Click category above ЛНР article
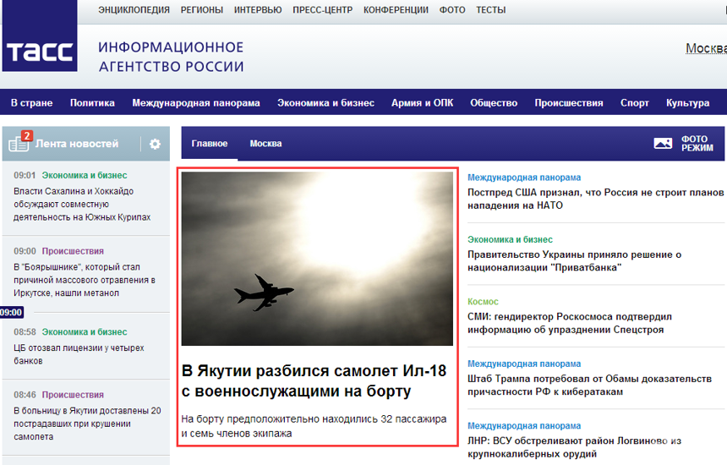Viewport: 727px width, 465px height. coord(524,426)
